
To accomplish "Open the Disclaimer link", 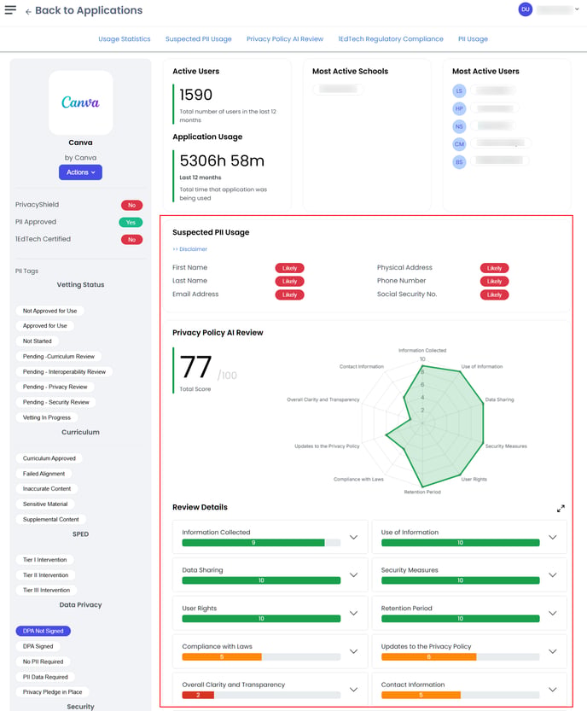I will tap(190, 249).
